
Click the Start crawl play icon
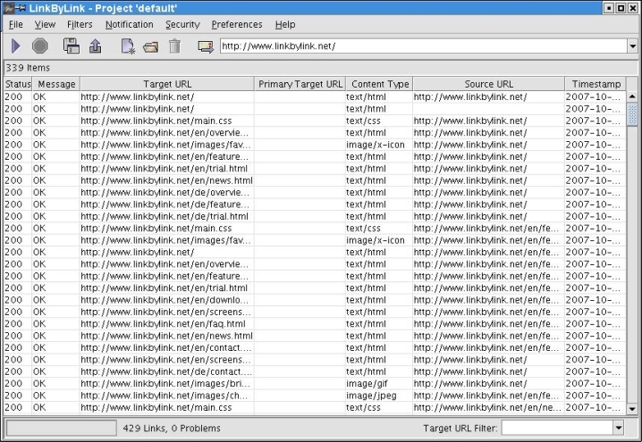[16, 46]
